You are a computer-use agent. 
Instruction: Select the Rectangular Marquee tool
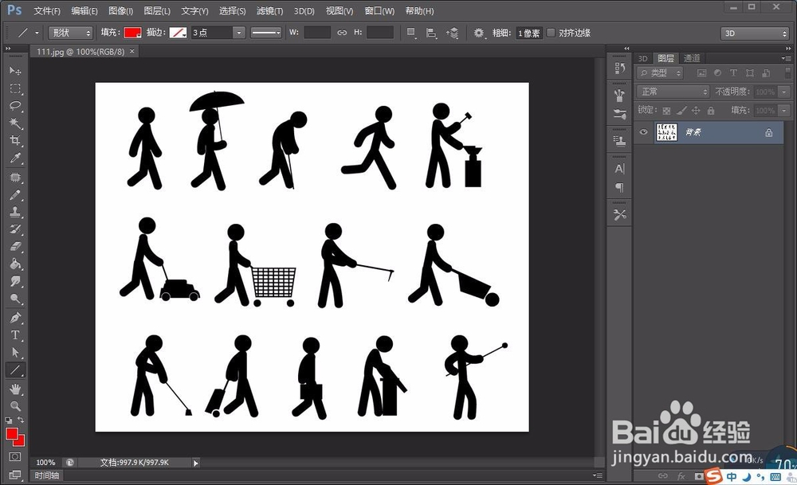15,88
